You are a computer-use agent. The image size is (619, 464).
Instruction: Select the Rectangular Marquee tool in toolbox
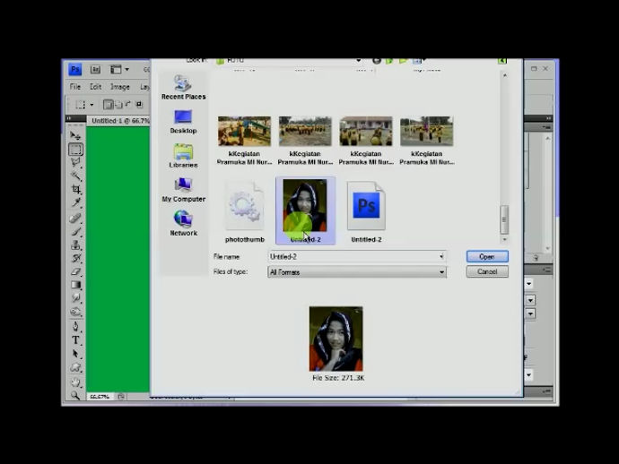(75, 150)
